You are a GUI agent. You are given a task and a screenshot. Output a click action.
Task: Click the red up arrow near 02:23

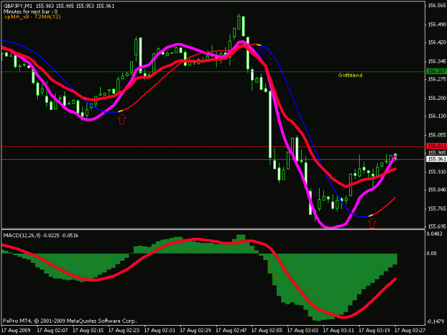(x=122, y=119)
